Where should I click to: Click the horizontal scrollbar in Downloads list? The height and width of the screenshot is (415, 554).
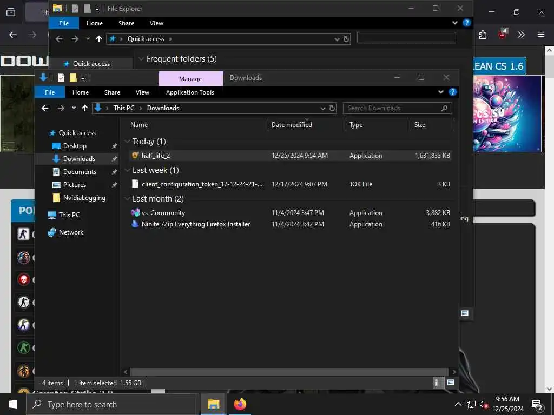pyautogui.click(x=289, y=372)
